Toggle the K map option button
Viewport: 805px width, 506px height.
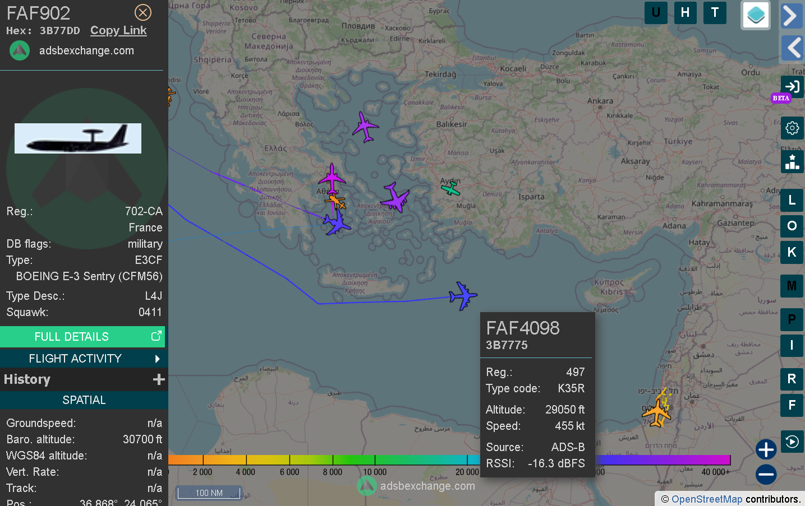792,252
